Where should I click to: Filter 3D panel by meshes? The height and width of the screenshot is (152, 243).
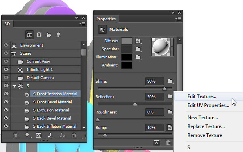(x=39, y=35)
